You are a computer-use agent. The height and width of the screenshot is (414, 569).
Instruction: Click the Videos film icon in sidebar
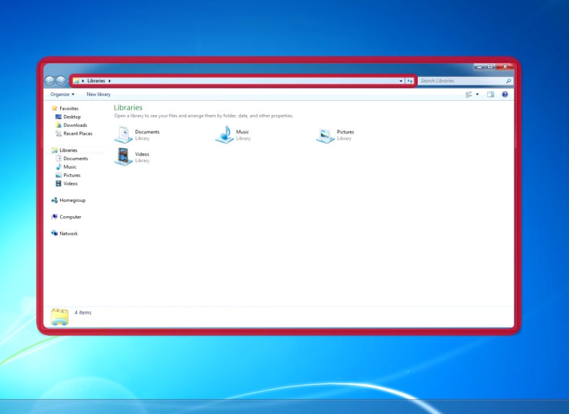(58, 184)
